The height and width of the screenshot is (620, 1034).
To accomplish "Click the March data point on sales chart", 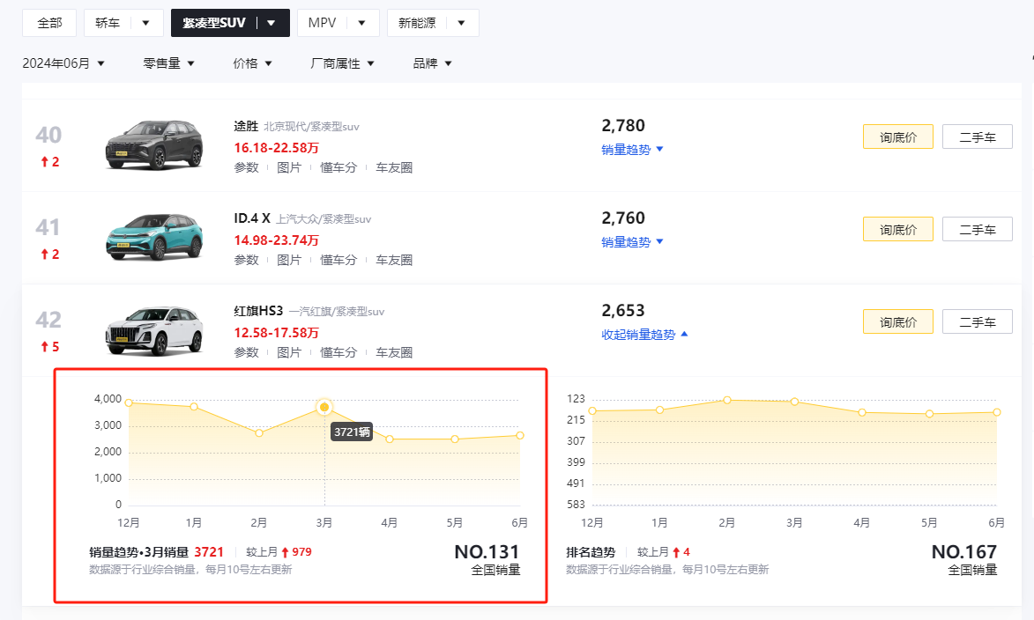I will (324, 407).
